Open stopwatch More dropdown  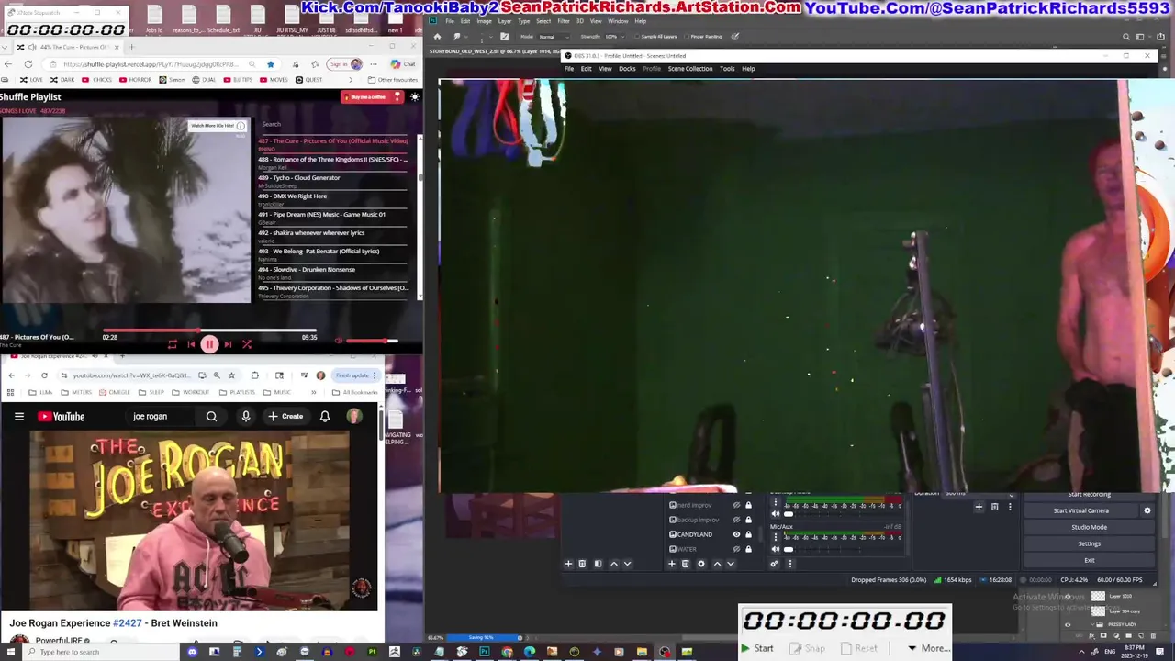click(929, 648)
